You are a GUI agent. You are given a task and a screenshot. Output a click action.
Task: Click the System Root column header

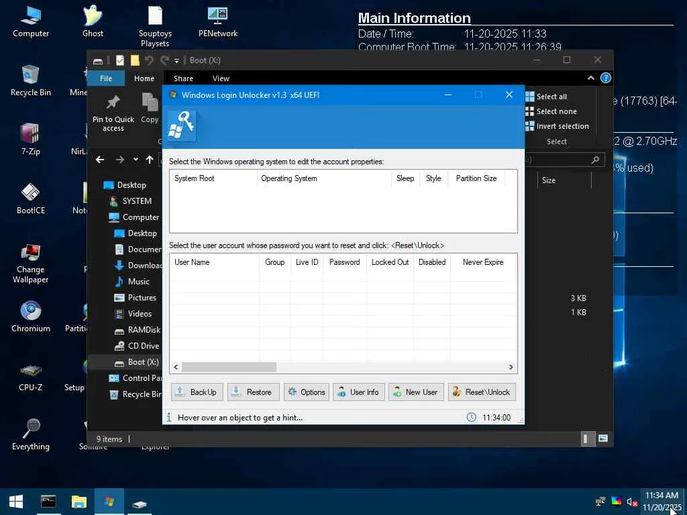[x=213, y=178]
